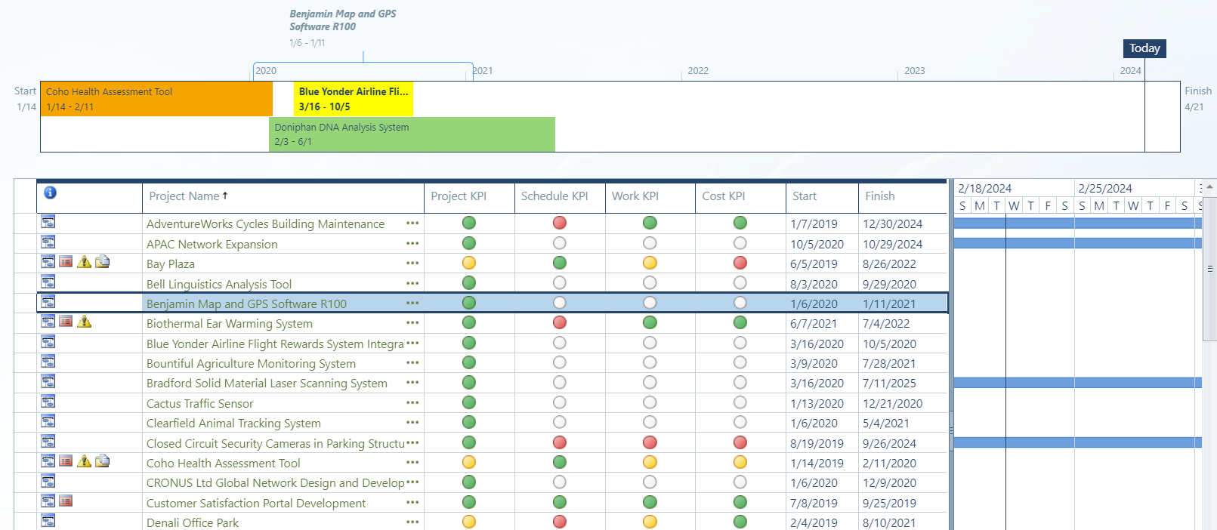
Task: Click the risk warning icon for Bay Plaza
Action: tap(84, 262)
